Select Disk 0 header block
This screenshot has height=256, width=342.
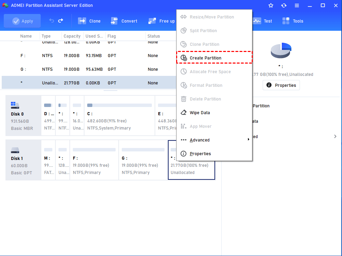tap(23, 116)
